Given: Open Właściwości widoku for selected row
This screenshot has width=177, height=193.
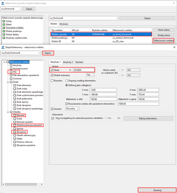Looking at the screenshot, I should point(163,41).
